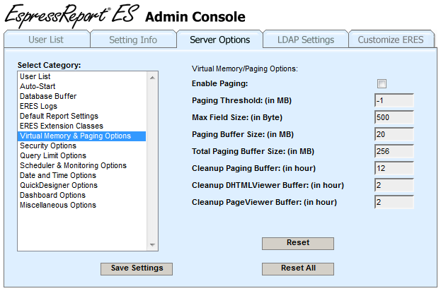Open Query Limit Options category
441x291 pixels.
point(82,155)
